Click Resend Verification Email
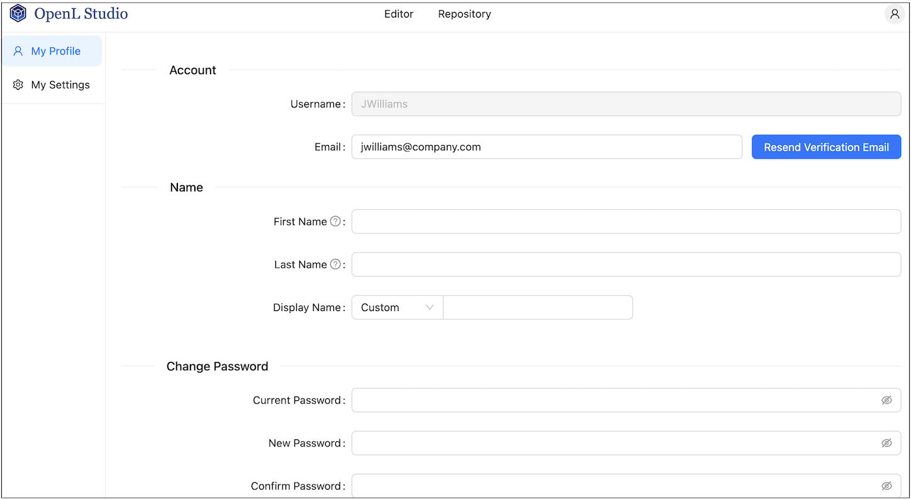This screenshot has width=911, height=499. coord(826,146)
